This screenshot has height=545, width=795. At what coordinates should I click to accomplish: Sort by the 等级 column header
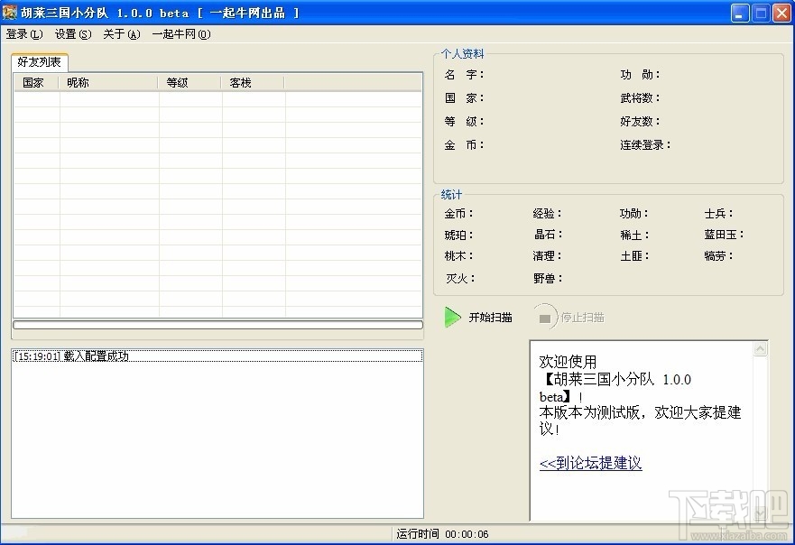tap(180, 81)
